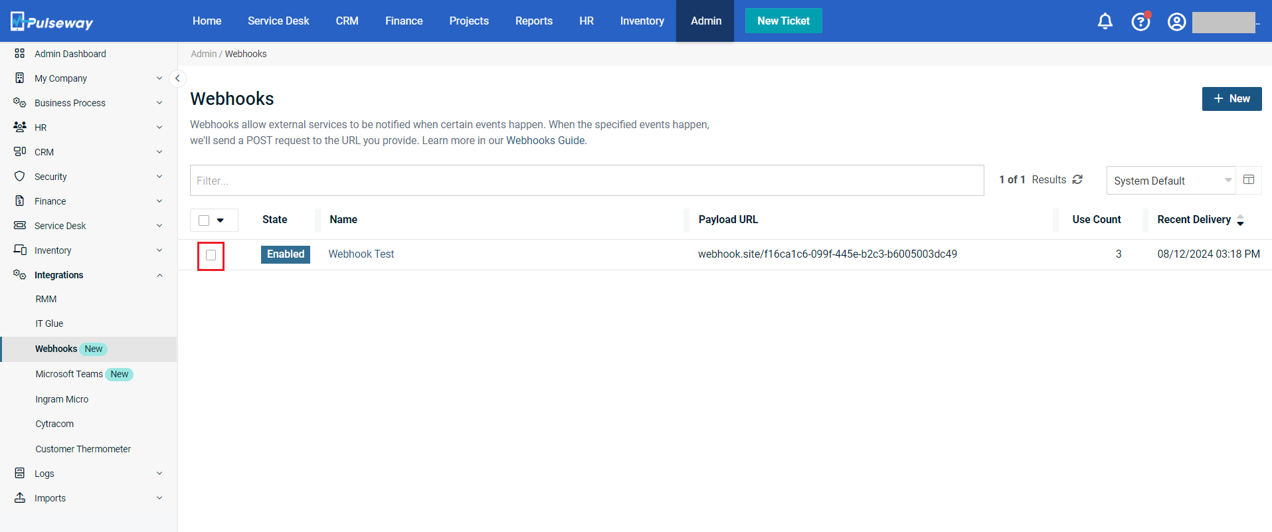Image resolution: width=1272 pixels, height=532 pixels.
Task: Open the Webhooks Guide link
Action: click(x=545, y=140)
